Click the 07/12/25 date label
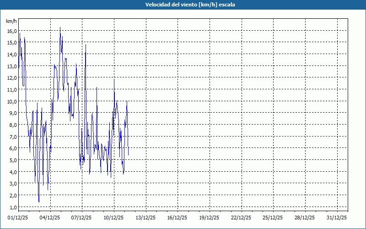The height and width of the screenshot is (229, 366). [82, 218]
